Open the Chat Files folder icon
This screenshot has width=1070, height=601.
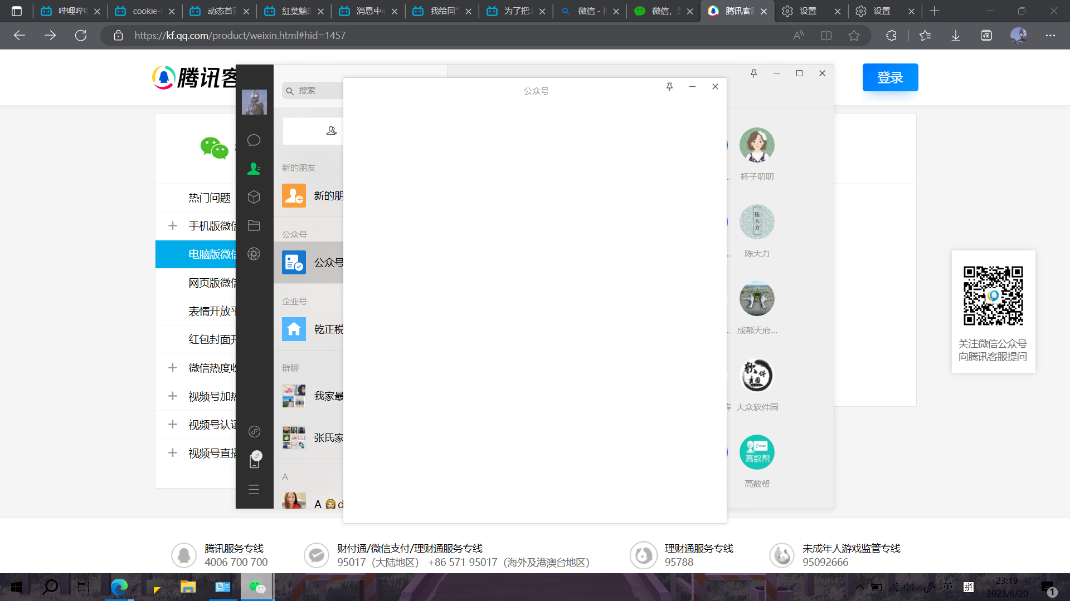coord(254,225)
